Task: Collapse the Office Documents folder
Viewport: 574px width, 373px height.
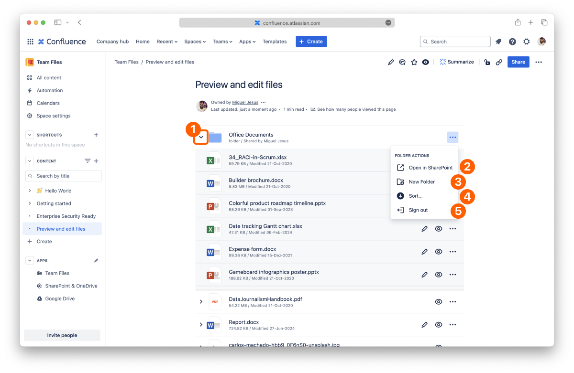Action: click(x=201, y=138)
